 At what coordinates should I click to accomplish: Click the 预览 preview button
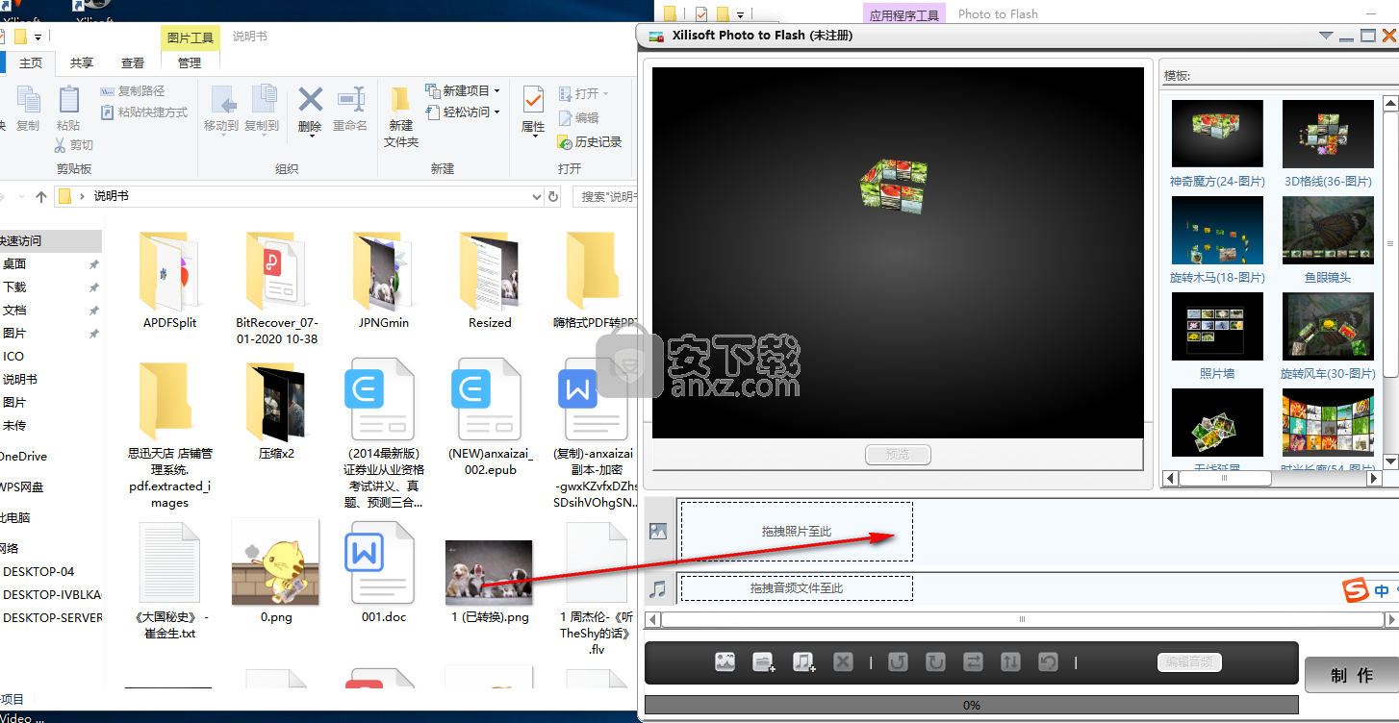(x=898, y=455)
